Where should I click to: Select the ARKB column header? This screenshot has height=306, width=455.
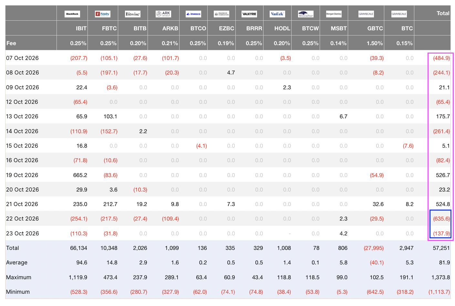point(170,28)
